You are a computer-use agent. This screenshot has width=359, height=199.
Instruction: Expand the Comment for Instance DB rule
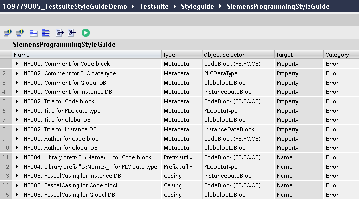click(17, 92)
